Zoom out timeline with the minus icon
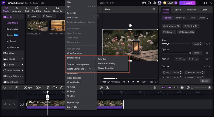This screenshot has height=117, width=214. coord(188,88)
